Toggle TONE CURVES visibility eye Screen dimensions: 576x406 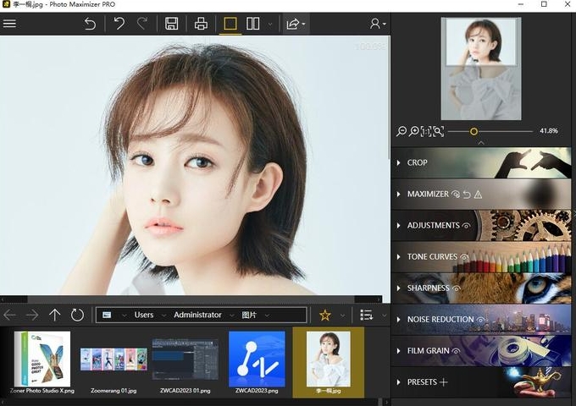pyautogui.click(x=464, y=257)
